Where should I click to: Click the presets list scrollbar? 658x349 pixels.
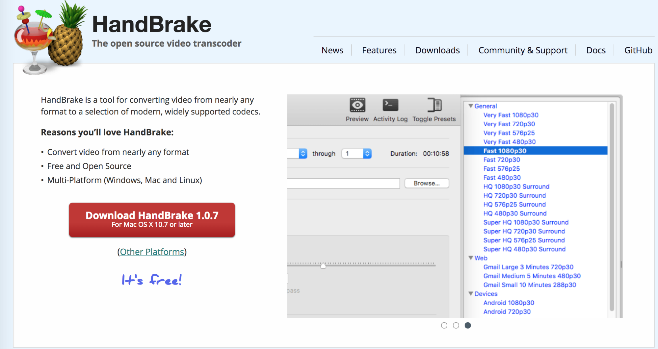click(x=612, y=207)
